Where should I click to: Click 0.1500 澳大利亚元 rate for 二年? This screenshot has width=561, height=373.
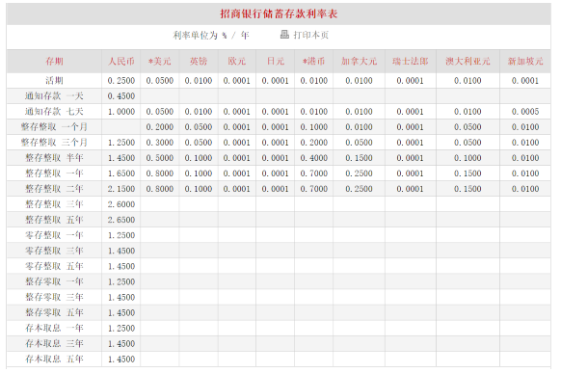click(467, 189)
